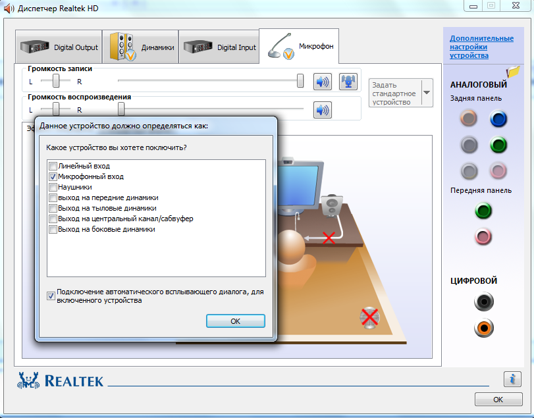534x418 pixels.
Task: Select the Микрофон tab
Action: tap(299, 46)
